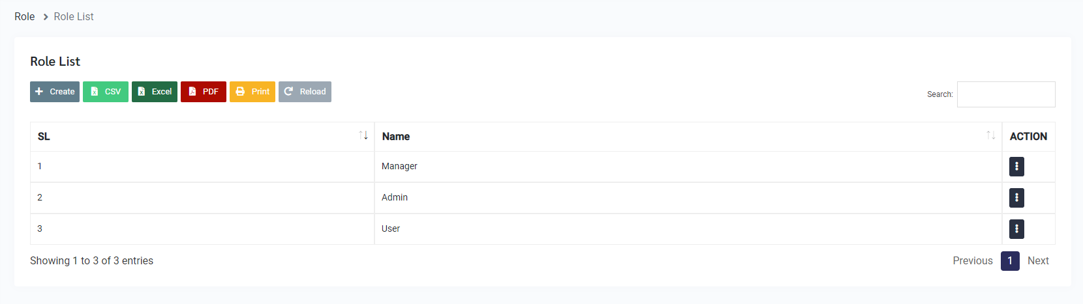Click the Role breadcrumb link

[25, 17]
